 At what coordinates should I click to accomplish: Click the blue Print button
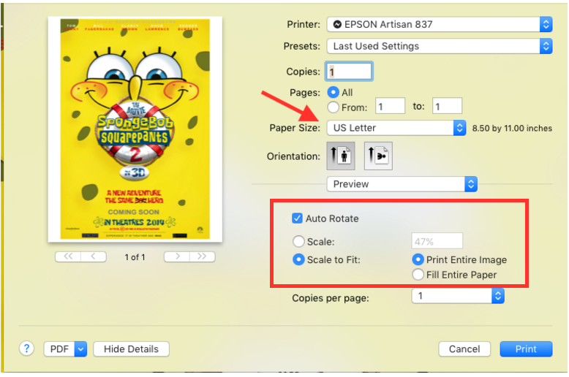pyautogui.click(x=526, y=349)
